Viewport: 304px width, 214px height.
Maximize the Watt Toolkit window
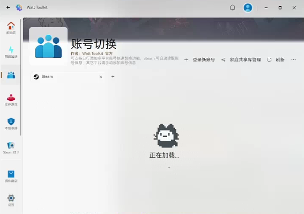click(280, 8)
